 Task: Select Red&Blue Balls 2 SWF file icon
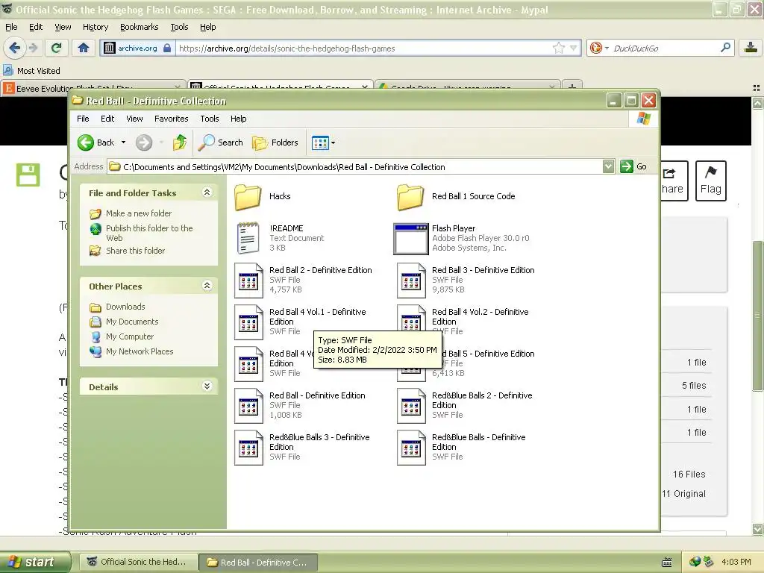click(x=411, y=405)
